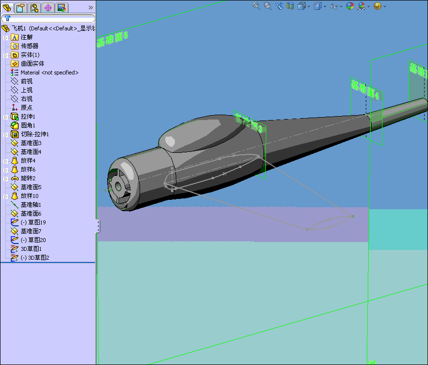This screenshot has height=365, width=428.
Task: Switch to the ConfigurationManager tab
Action: pyautogui.click(x=34, y=7)
